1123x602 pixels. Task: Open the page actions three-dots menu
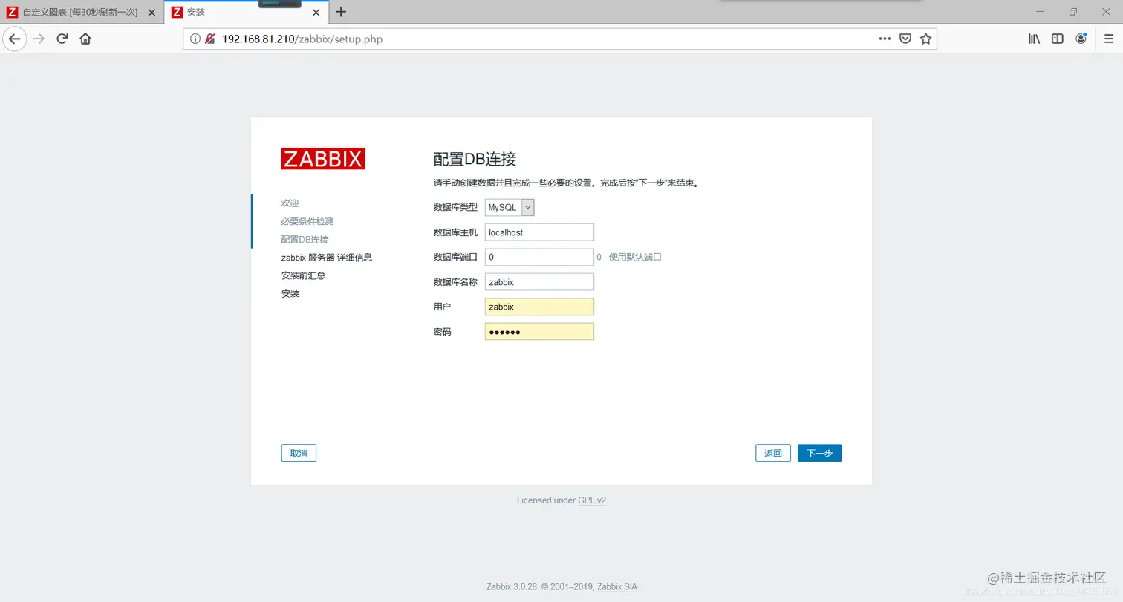[x=885, y=39]
